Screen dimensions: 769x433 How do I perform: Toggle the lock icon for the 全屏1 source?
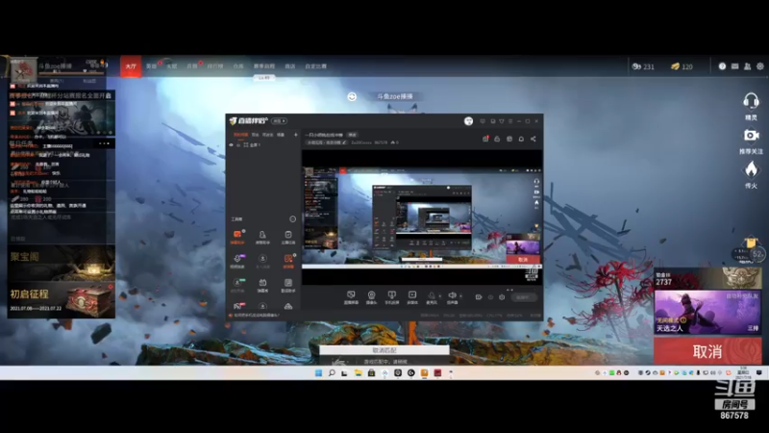click(238, 145)
